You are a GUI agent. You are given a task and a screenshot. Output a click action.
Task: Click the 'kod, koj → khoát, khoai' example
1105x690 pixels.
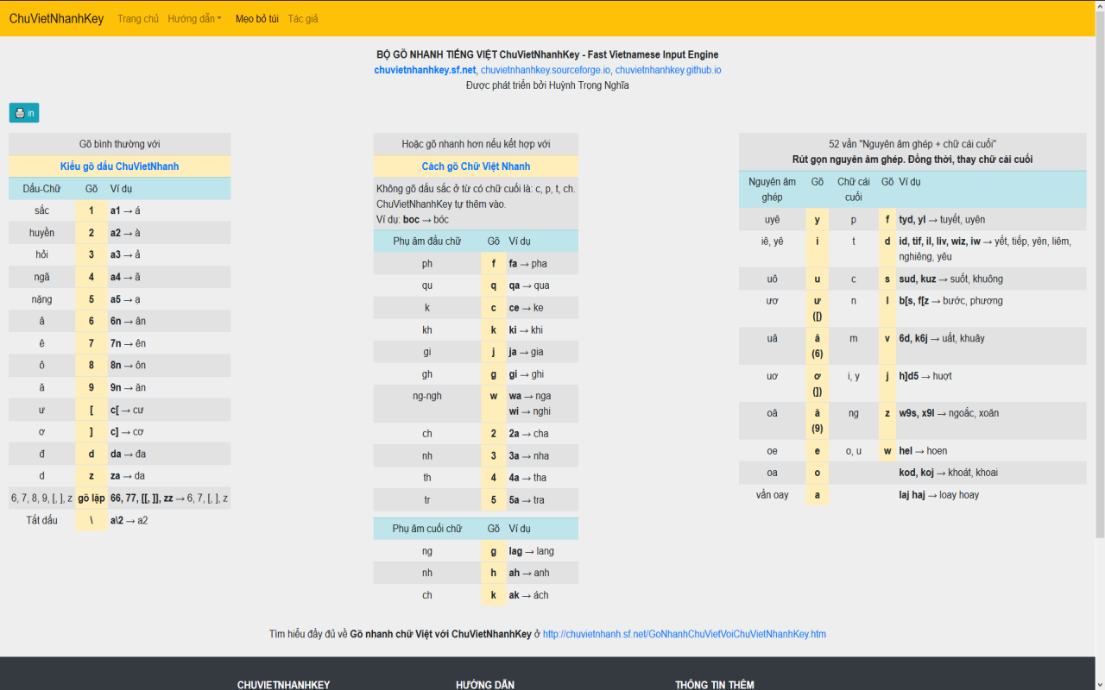(x=949, y=473)
